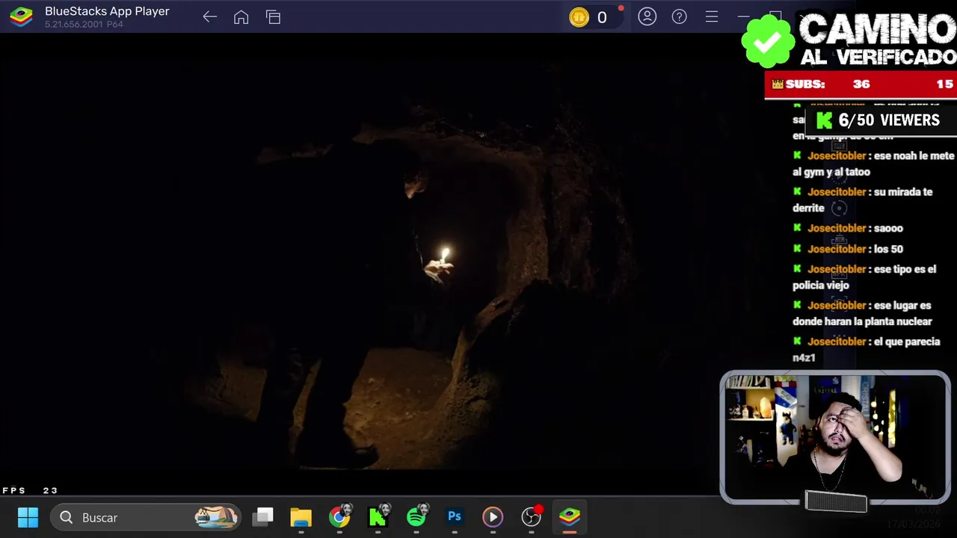Switch to Photoshop in the taskbar

455,517
